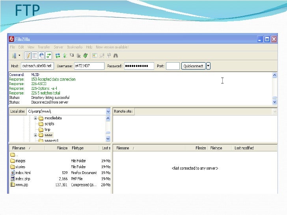Open the directory listing filters icon
The width and height of the screenshot is (287, 215).
point(95,56)
